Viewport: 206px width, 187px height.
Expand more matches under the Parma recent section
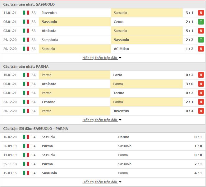click(x=102, y=120)
